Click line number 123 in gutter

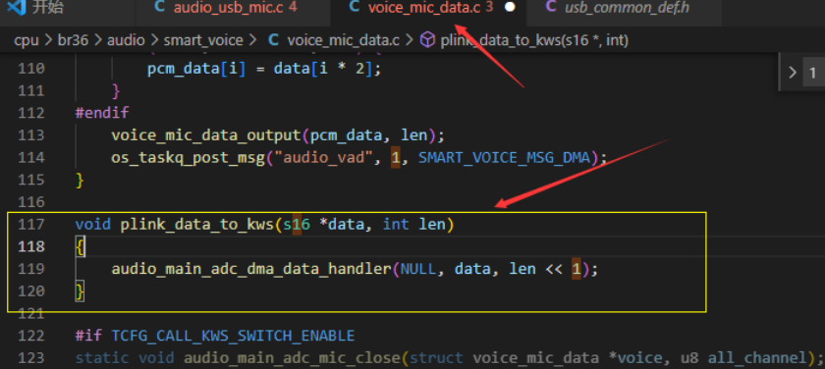point(31,358)
